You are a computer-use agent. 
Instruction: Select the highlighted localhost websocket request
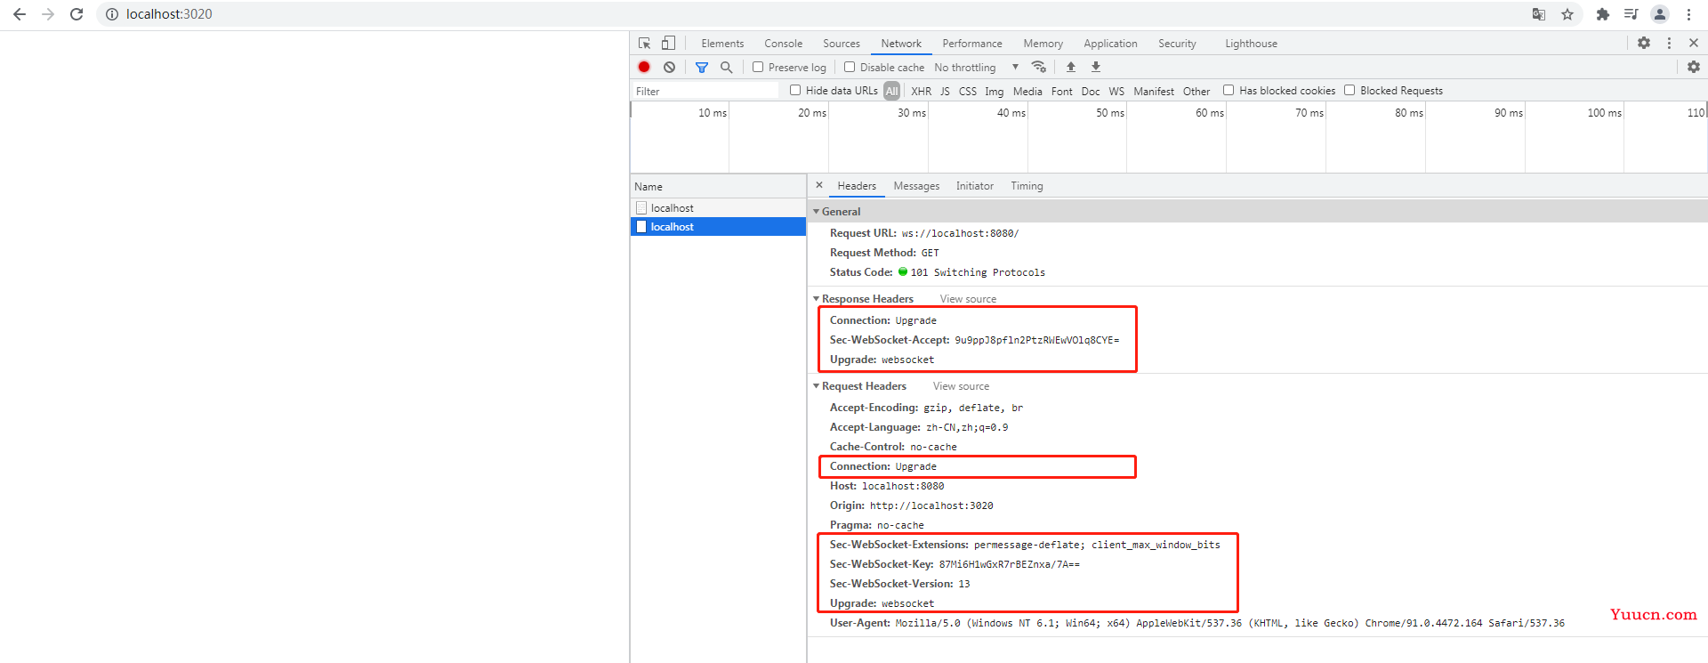tap(718, 227)
